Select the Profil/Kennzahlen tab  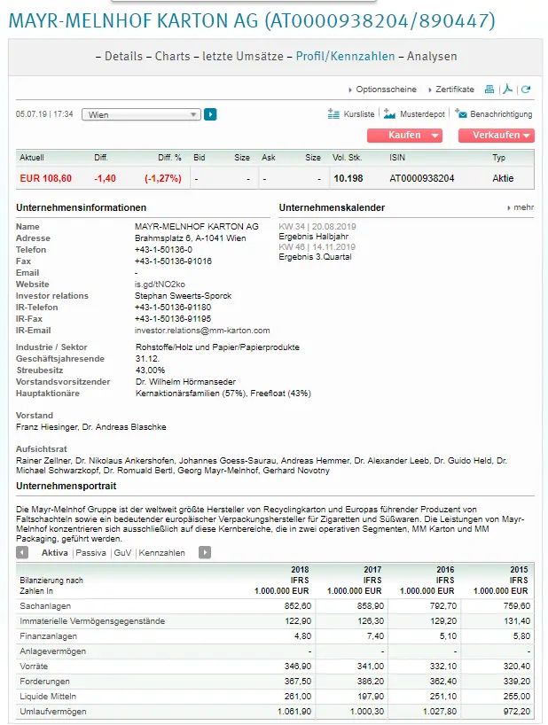[x=346, y=57]
